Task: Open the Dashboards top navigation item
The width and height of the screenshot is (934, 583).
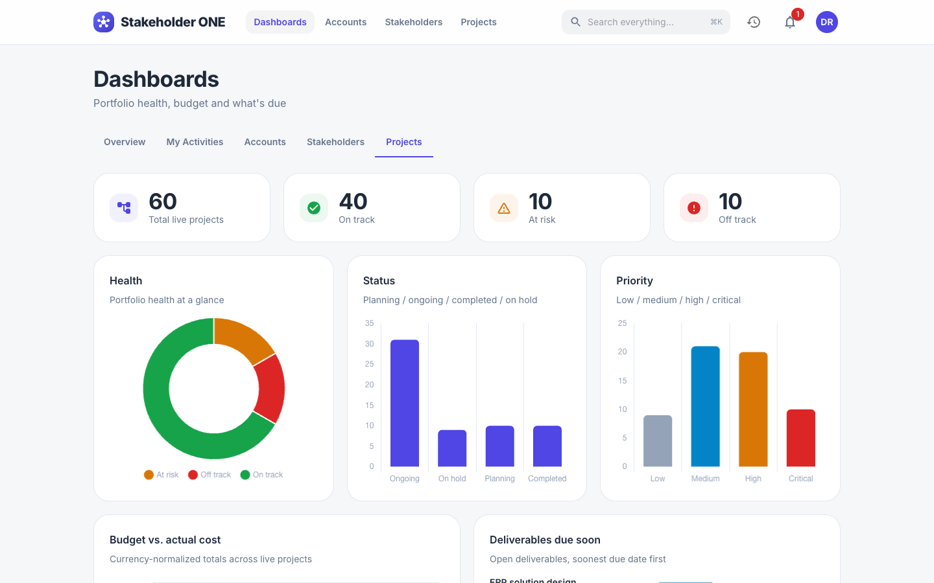Action: [x=280, y=22]
